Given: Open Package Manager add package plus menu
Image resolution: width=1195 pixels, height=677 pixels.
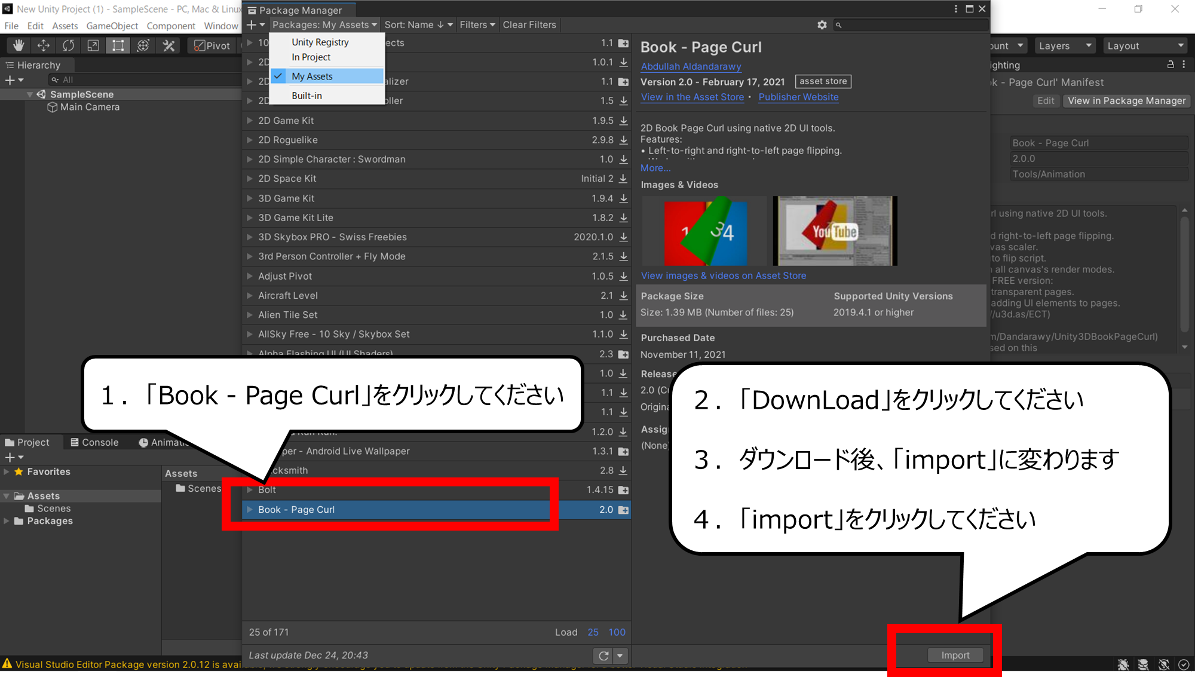Looking at the screenshot, I should click(256, 24).
